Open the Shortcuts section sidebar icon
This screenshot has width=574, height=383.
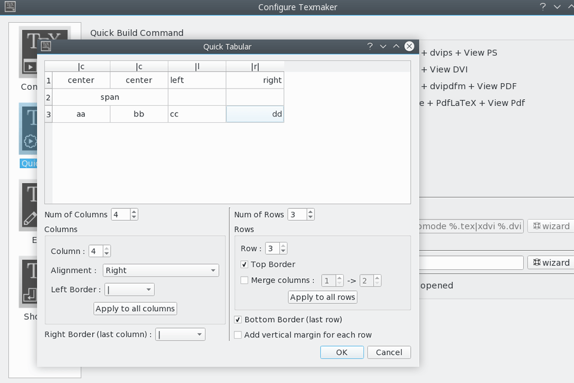click(x=28, y=282)
